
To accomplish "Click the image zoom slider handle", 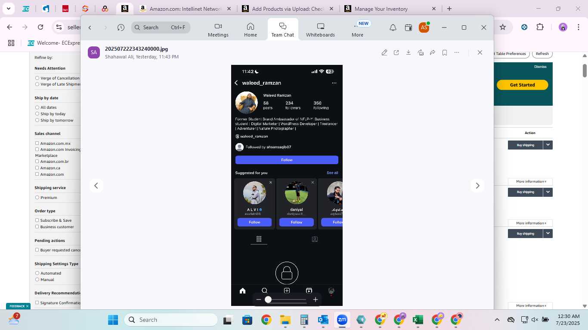I will pos(268,299).
